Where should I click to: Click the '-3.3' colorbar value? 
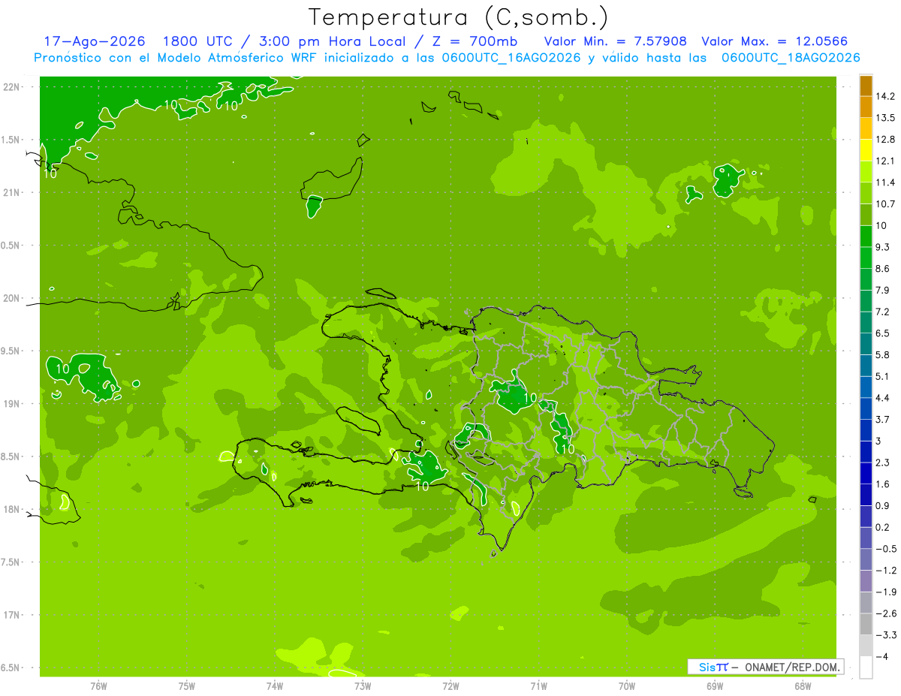(886, 634)
